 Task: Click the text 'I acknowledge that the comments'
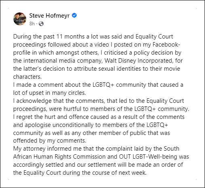point(59,101)
